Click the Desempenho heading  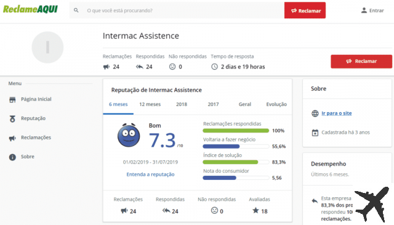(328, 164)
